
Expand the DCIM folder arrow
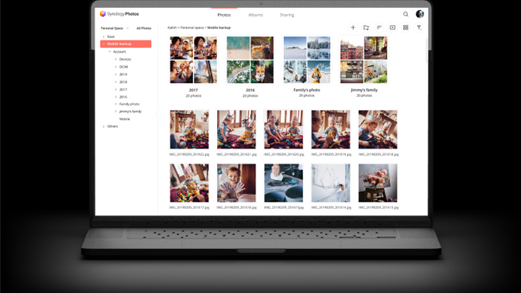point(116,67)
